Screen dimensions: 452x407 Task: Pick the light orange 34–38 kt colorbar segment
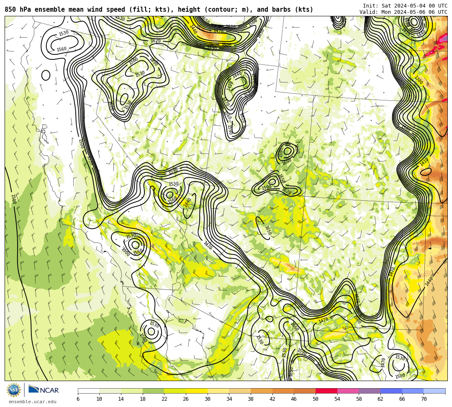click(240, 391)
